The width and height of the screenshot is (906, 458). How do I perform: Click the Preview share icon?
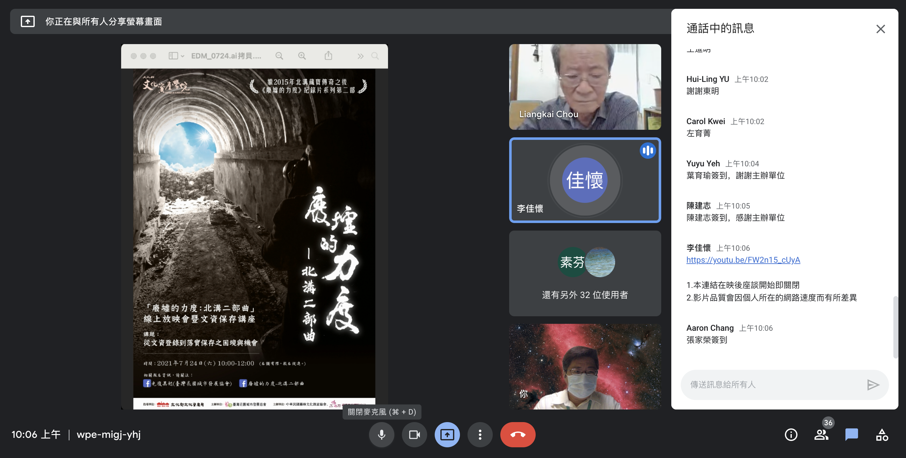pos(328,56)
